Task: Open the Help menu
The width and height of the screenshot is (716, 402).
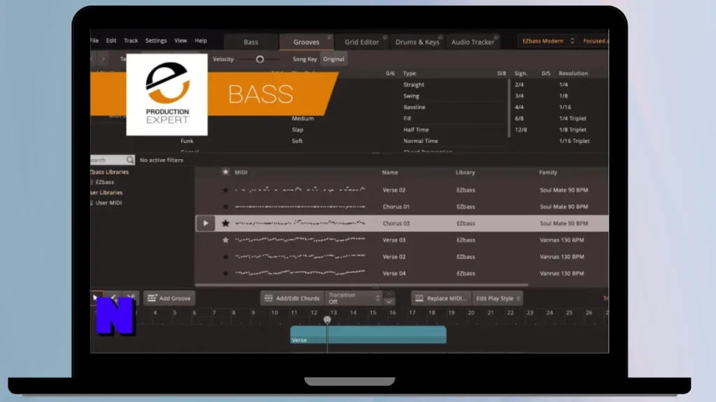Action: tap(201, 40)
